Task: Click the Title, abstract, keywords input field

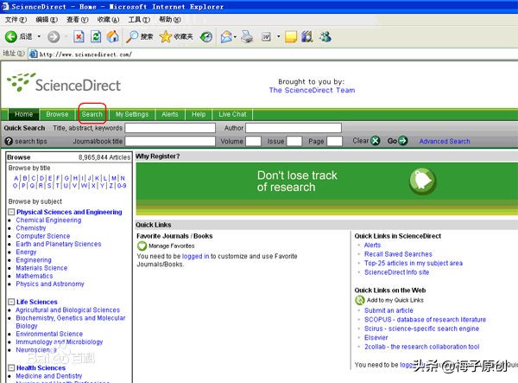Action: 170,128
